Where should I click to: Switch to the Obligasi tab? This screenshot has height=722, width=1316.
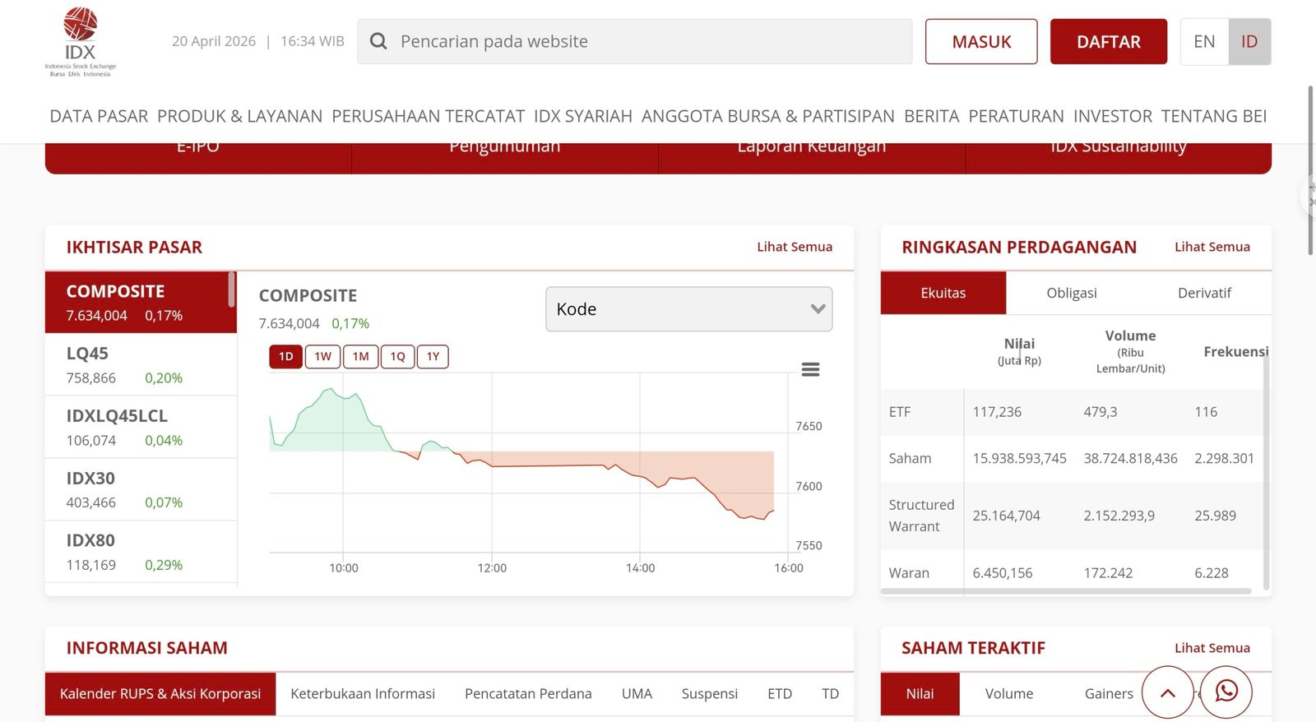click(x=1071, y=293)
